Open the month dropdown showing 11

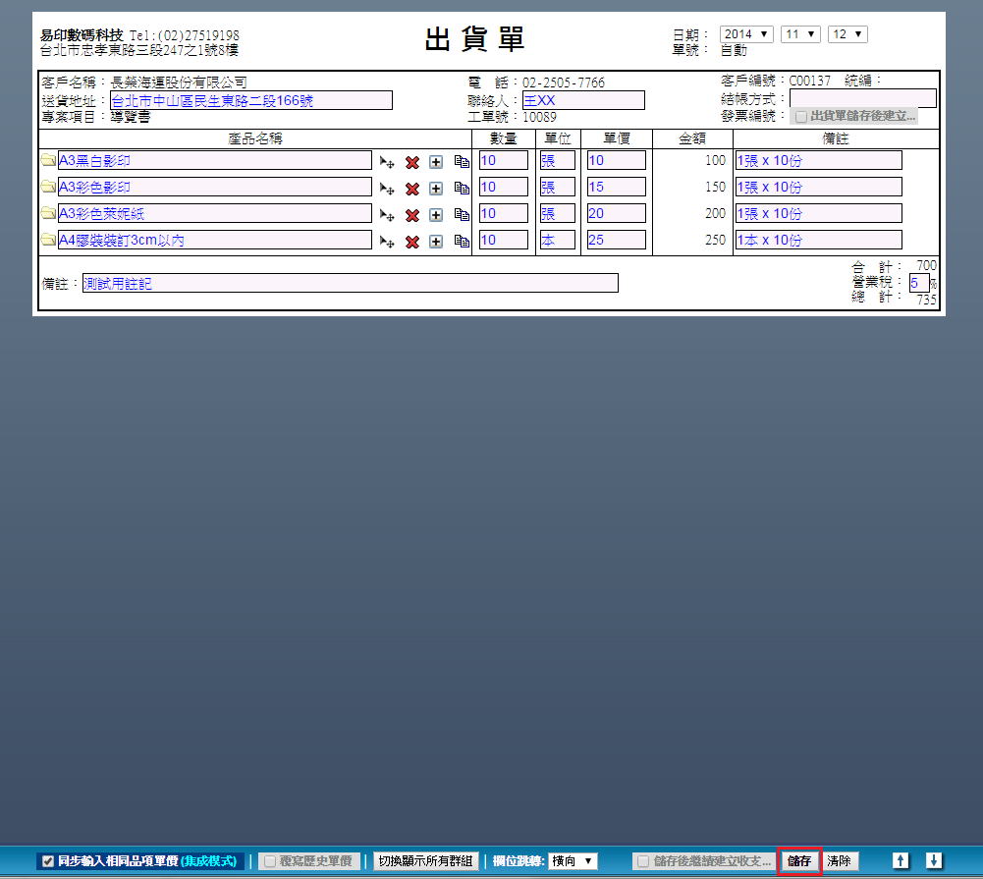click(x=799, y=34)
